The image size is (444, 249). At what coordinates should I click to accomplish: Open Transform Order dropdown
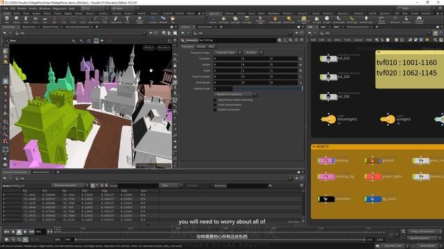pyautogui.click(x=228, y=53)
